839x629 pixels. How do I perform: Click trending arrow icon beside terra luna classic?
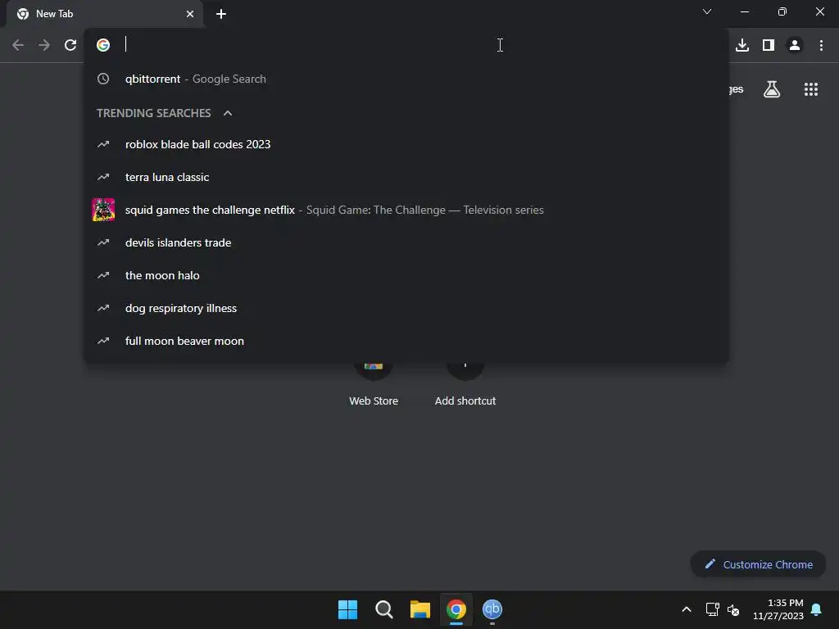[103, 177]
